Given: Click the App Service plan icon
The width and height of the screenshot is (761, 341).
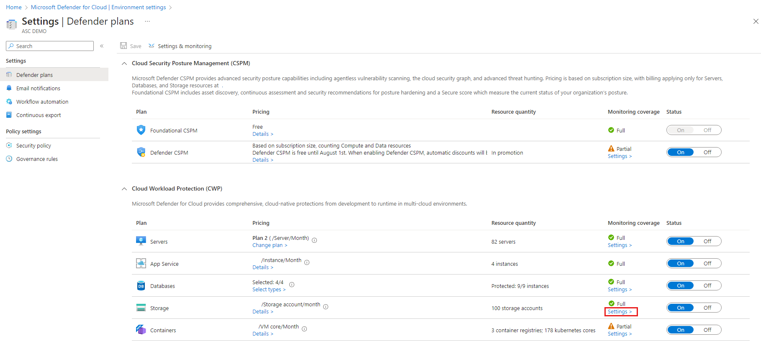Looking at the screenshot, I should (x=141, y=263).
